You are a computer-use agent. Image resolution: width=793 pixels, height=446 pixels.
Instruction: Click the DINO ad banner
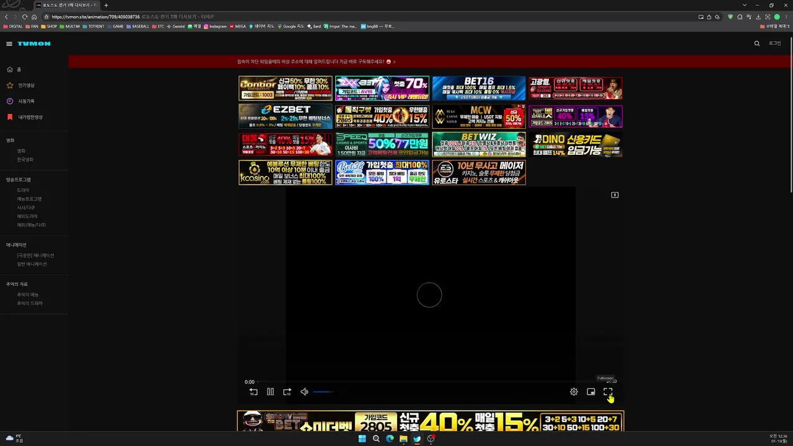576,144
